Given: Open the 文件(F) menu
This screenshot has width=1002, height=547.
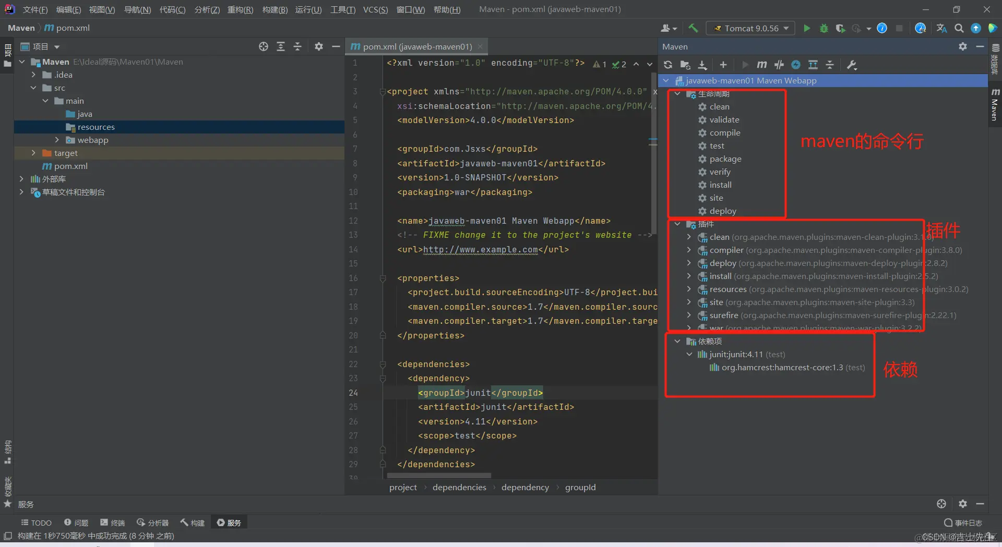Looking at the screenshot, I should click(x=35, y=9).
